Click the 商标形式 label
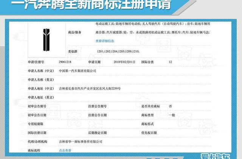The height and width of the screenshot is (159, 242). [147, 124]
